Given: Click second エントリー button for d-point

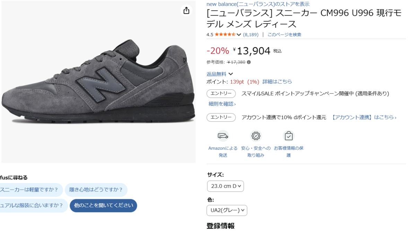Looking at the screenshot, I should [x=221, y=118].
